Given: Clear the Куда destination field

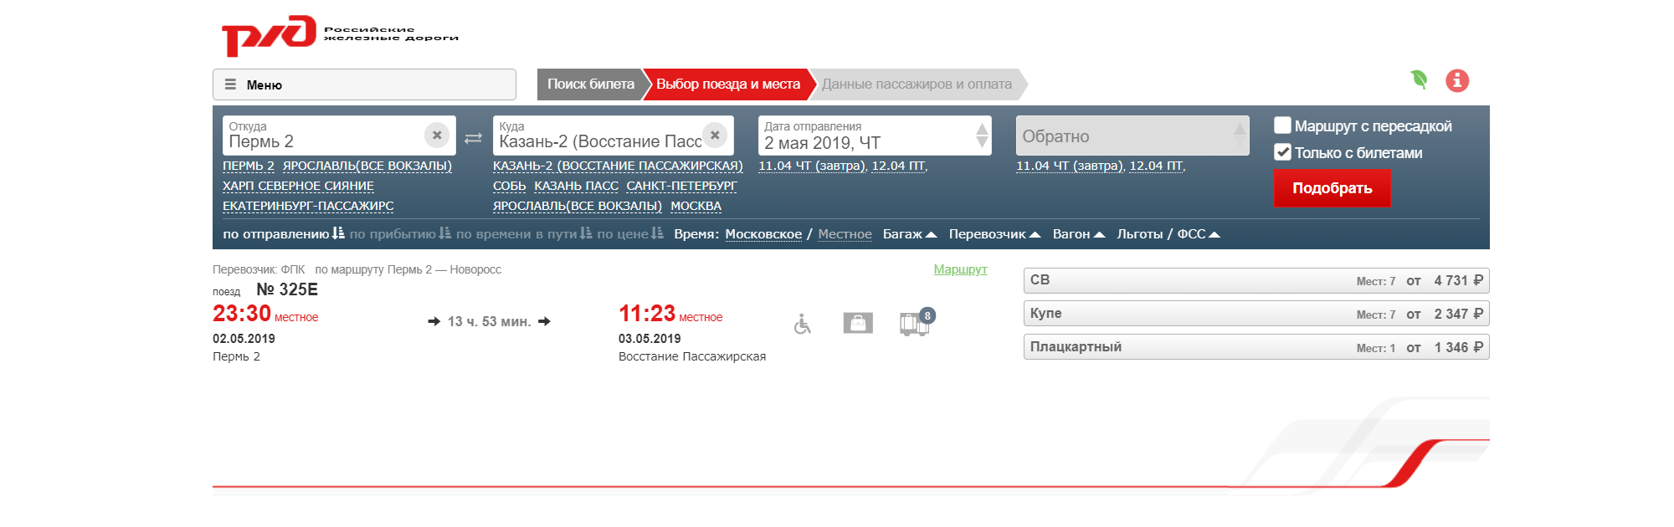Looking at the screenshot, I should pos(715,135).
